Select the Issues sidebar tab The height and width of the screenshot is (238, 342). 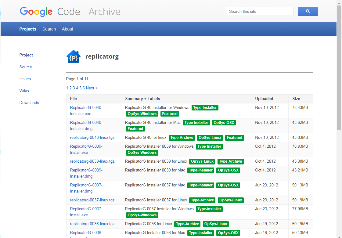pos(25,79)
